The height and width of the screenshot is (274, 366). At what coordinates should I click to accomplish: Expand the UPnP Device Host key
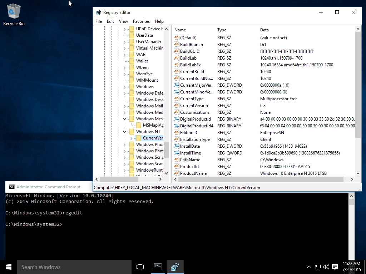125,29
